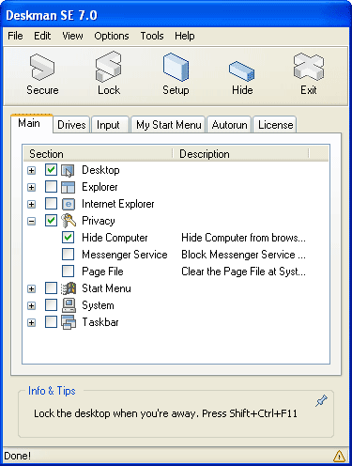Click the Section column header
The height and width of the screenshot is (466, 352).
[98, 154]
